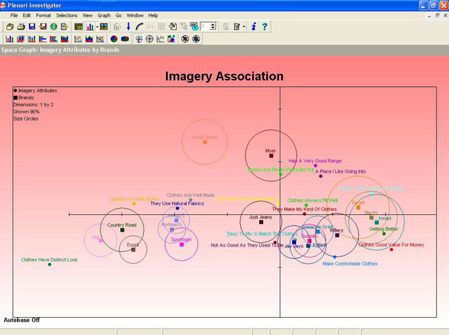The height and width of the screenshot is (335, 449).
Task: Choose the scatter plot with trend line
Action: [x=160, y=39]
